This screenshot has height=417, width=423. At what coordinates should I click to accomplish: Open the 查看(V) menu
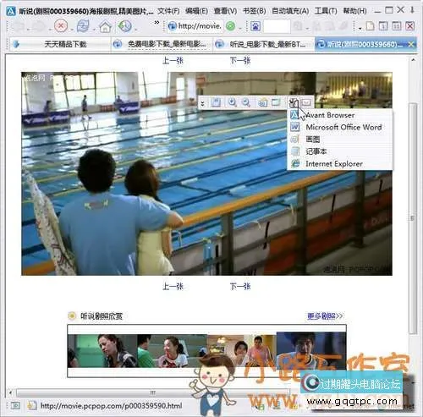[x=225, y=11]
